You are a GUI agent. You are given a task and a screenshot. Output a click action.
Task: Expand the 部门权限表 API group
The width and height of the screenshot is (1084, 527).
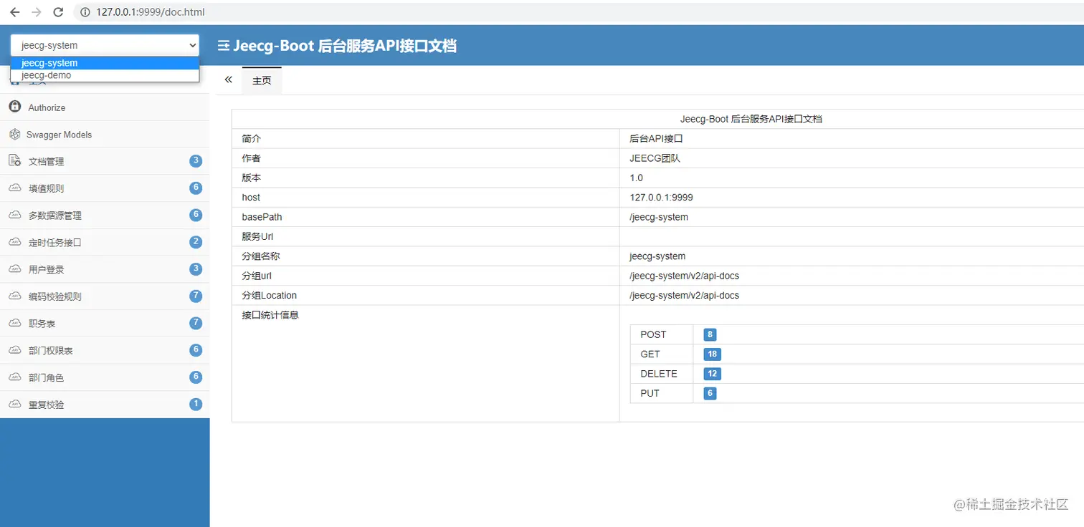pyautogui.click(x=105, y=350)
